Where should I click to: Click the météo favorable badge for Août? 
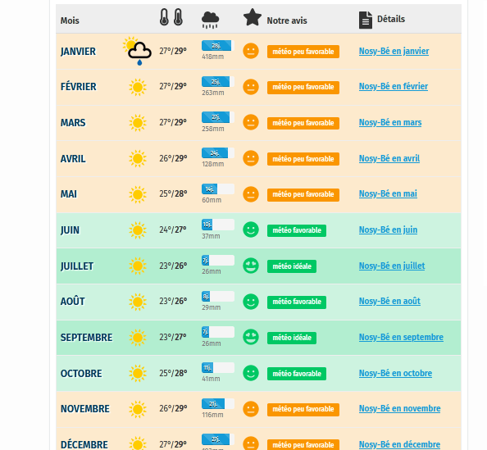coord(297,302)
